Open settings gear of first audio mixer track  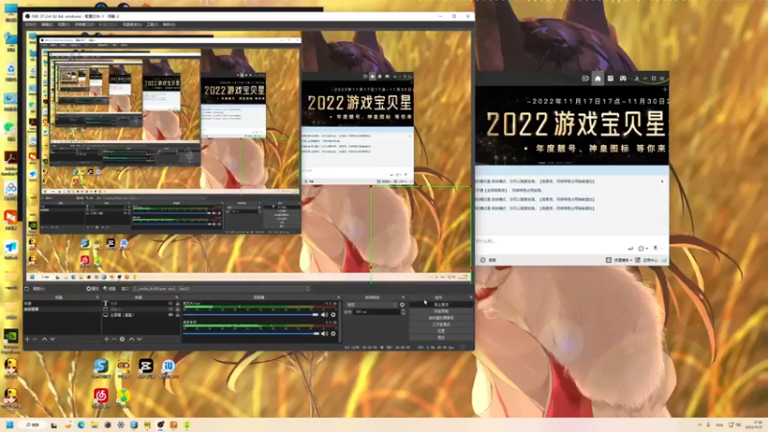click(333, 315)
